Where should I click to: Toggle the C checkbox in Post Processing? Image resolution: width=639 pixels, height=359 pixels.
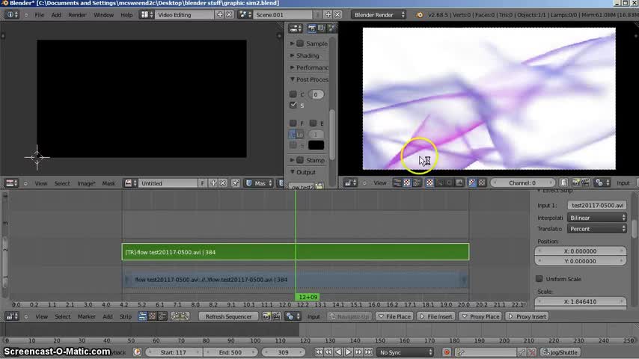pyautogui.click(x=293, y=94)
